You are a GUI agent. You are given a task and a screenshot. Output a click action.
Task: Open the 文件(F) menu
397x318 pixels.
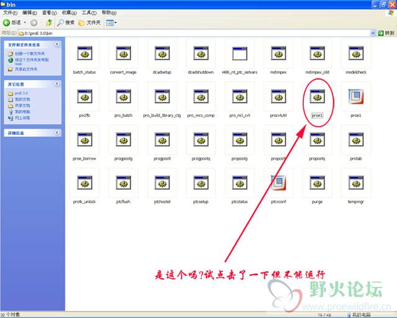[x=10, y=12]
